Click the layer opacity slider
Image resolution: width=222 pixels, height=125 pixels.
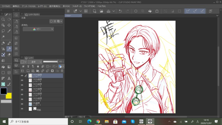(51, 61)
